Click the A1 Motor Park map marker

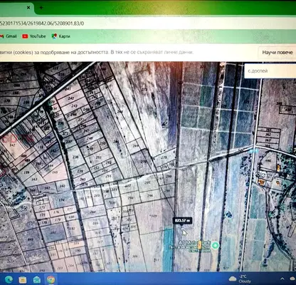pyautogui.click(x=215, y=245)
